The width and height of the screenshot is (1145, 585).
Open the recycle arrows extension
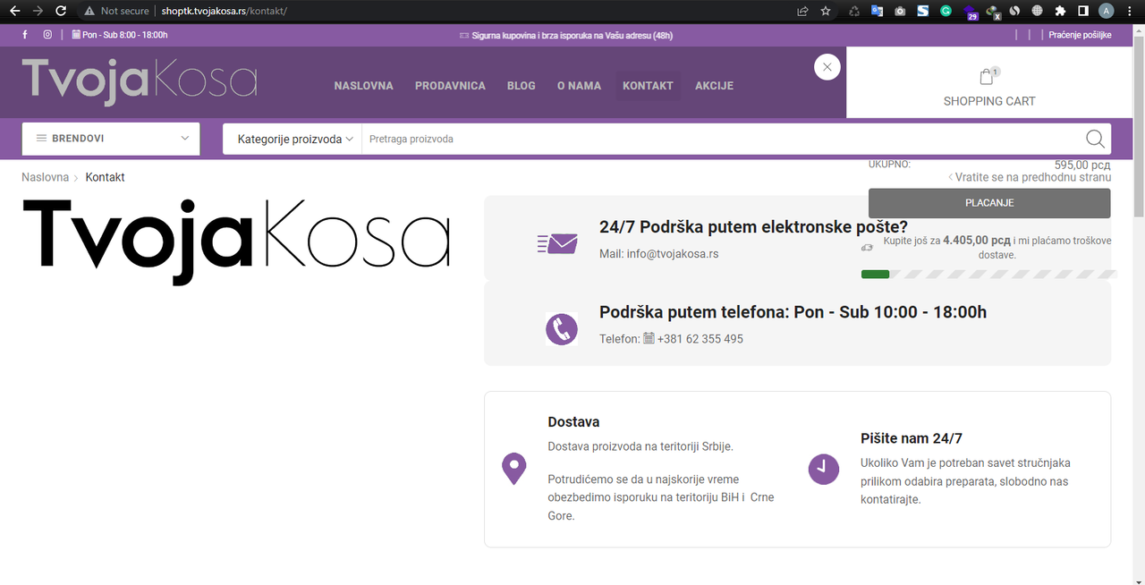[854, 11]
